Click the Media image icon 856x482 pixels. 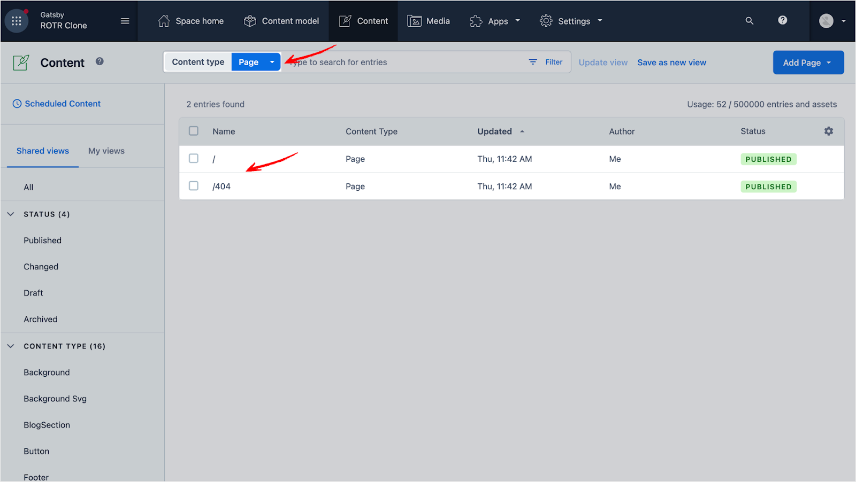pos(415,21)
